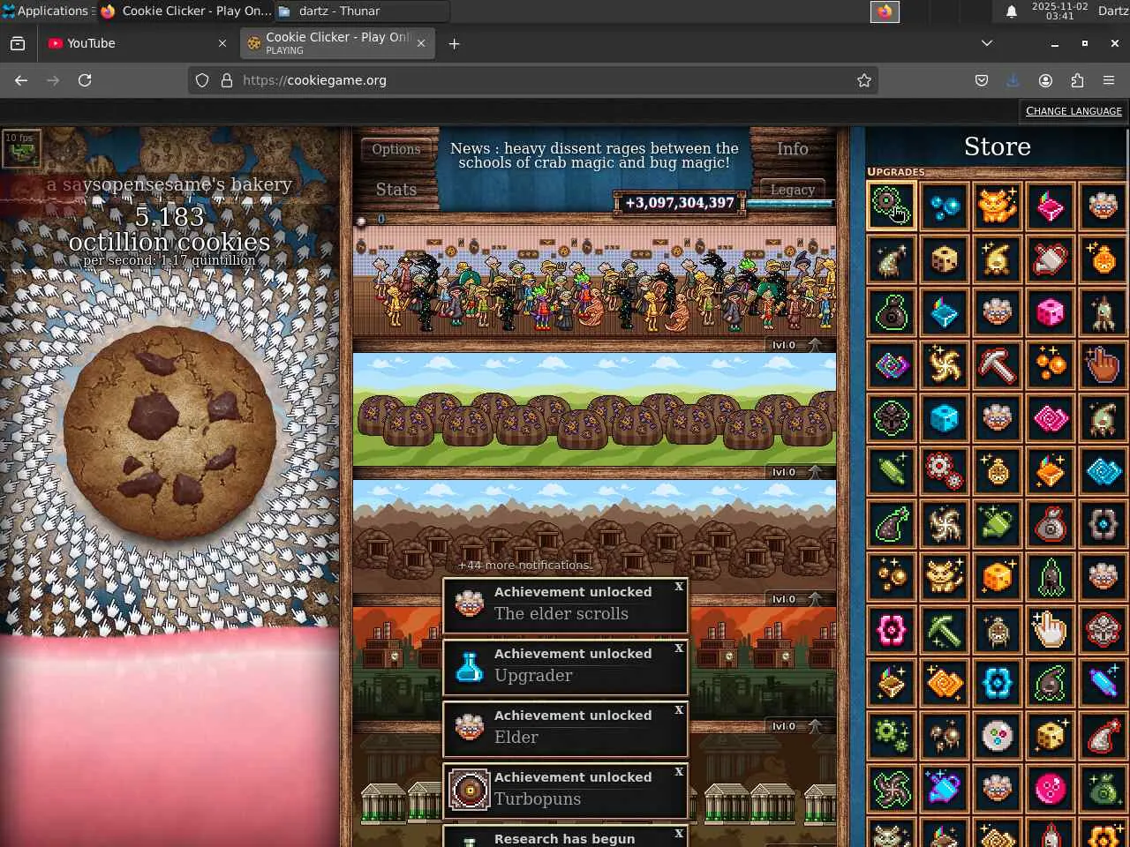Open the Options menu
1130x847 pixels.
396,149
